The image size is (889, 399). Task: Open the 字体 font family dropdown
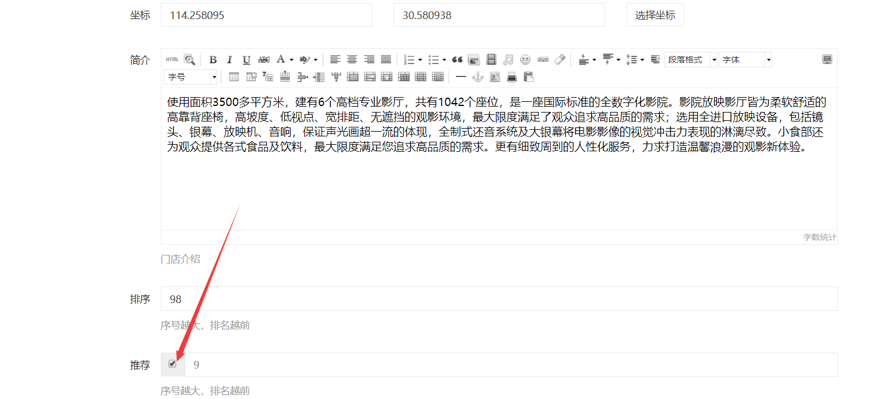pyautogui.click(x=745, y=60)
